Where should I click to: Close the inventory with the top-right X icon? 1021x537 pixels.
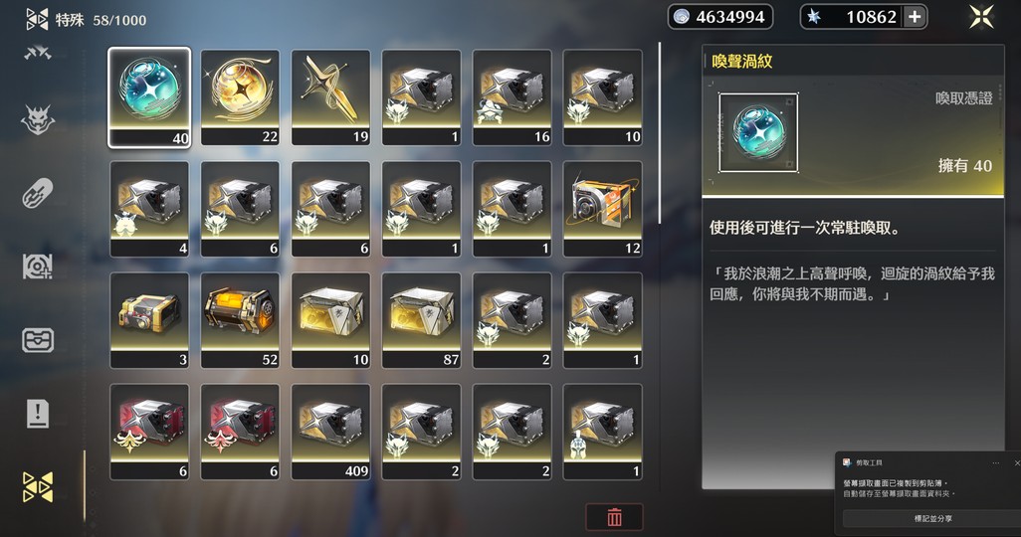coord(981,17)
